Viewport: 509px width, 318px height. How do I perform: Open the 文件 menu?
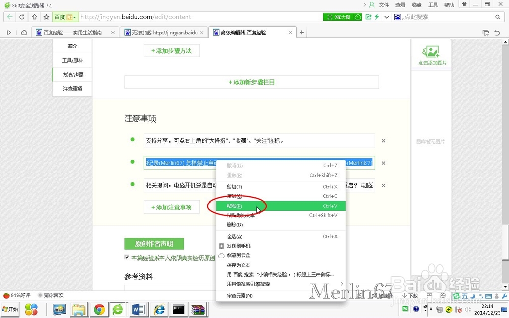point(384,5)
